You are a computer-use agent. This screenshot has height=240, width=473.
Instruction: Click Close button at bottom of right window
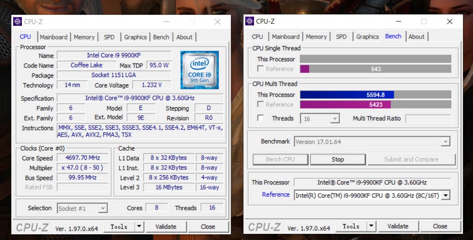440,226
